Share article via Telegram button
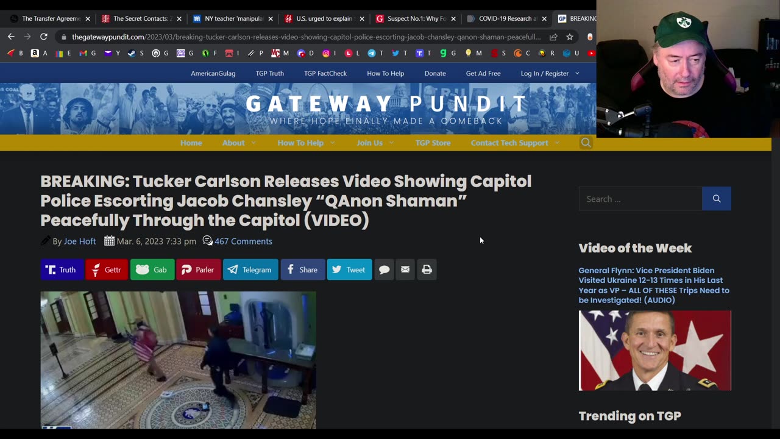This screenshot has width=780, height=439. (250, 269)
